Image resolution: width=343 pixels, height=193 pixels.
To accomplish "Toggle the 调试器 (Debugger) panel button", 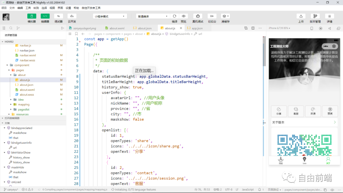I will tap(58, 16).
